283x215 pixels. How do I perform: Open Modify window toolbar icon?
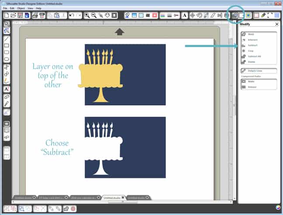[235, 16]
